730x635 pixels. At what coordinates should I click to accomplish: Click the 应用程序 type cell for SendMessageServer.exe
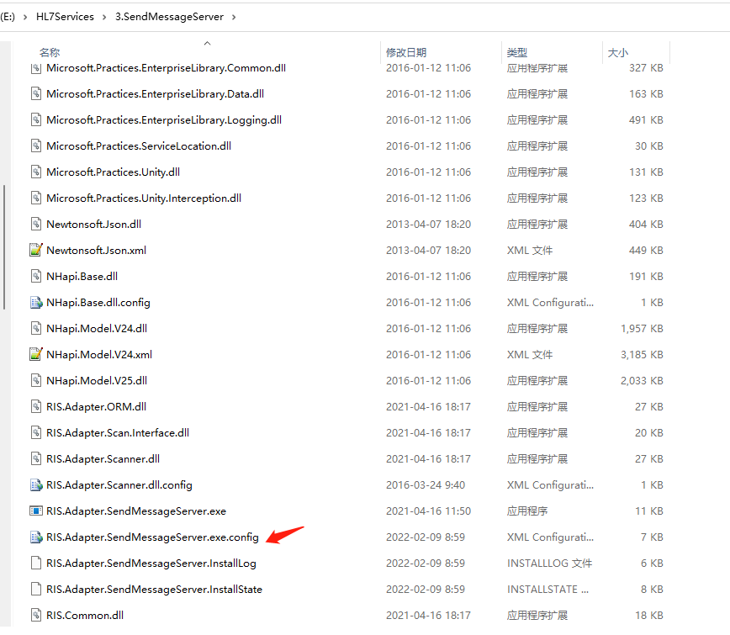pos(527,511)
